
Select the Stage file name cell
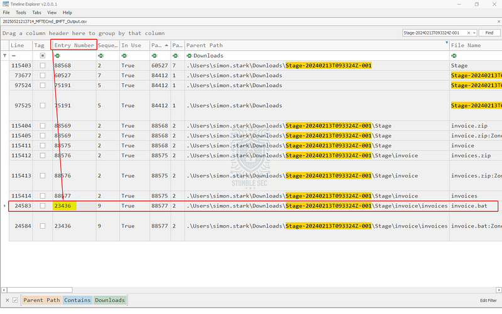pyautogui.click(x=476, y=66)
